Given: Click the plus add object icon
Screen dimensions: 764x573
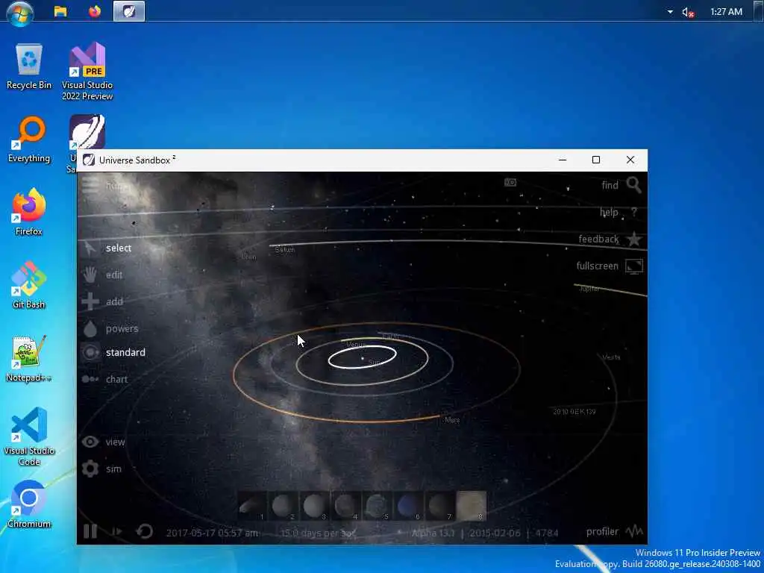Looking at the screenshot, I should (x=90, y=301).
